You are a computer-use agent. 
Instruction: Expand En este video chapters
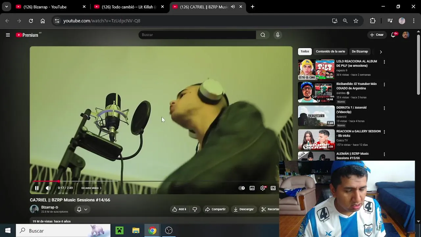pos(91,188)
